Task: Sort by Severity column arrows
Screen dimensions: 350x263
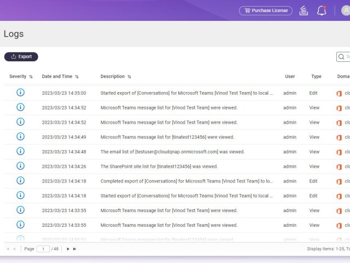Action: click(x=31, y=77)
